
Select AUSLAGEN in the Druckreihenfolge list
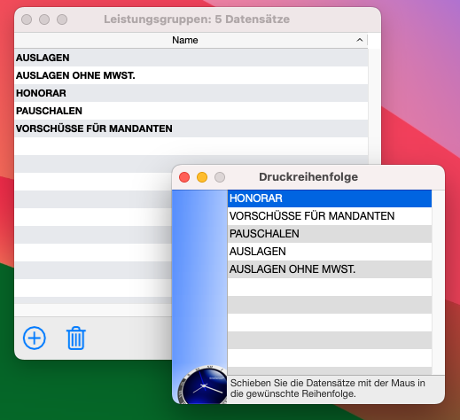[330, 252]
